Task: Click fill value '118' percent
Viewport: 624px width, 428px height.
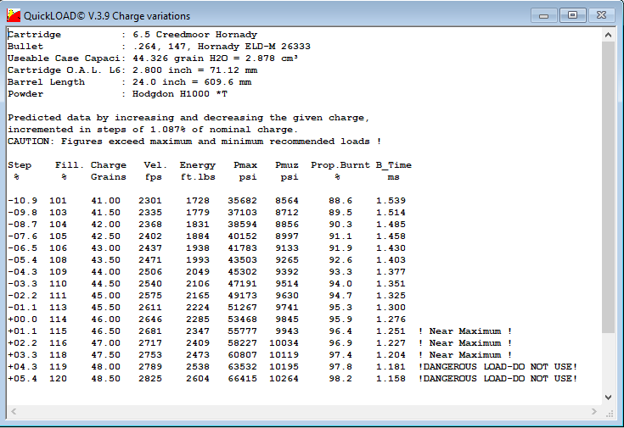Action: [58, 355]
